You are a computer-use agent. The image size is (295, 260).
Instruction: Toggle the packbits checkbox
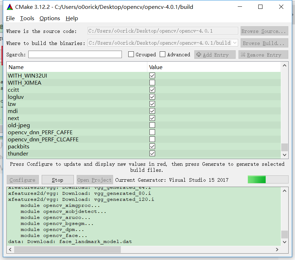coord(152,146)
